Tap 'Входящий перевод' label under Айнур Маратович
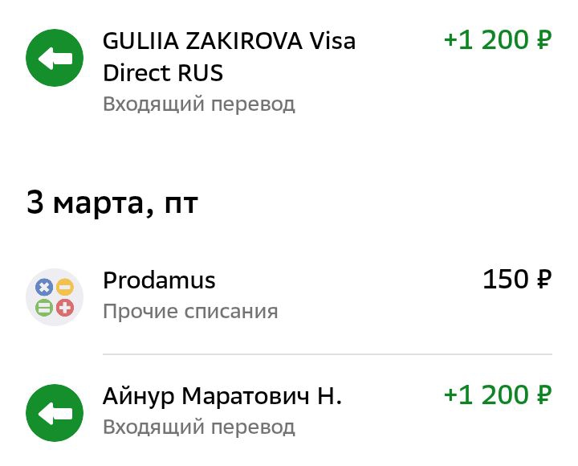The image size is (578, 466). (x=199, y=427)
